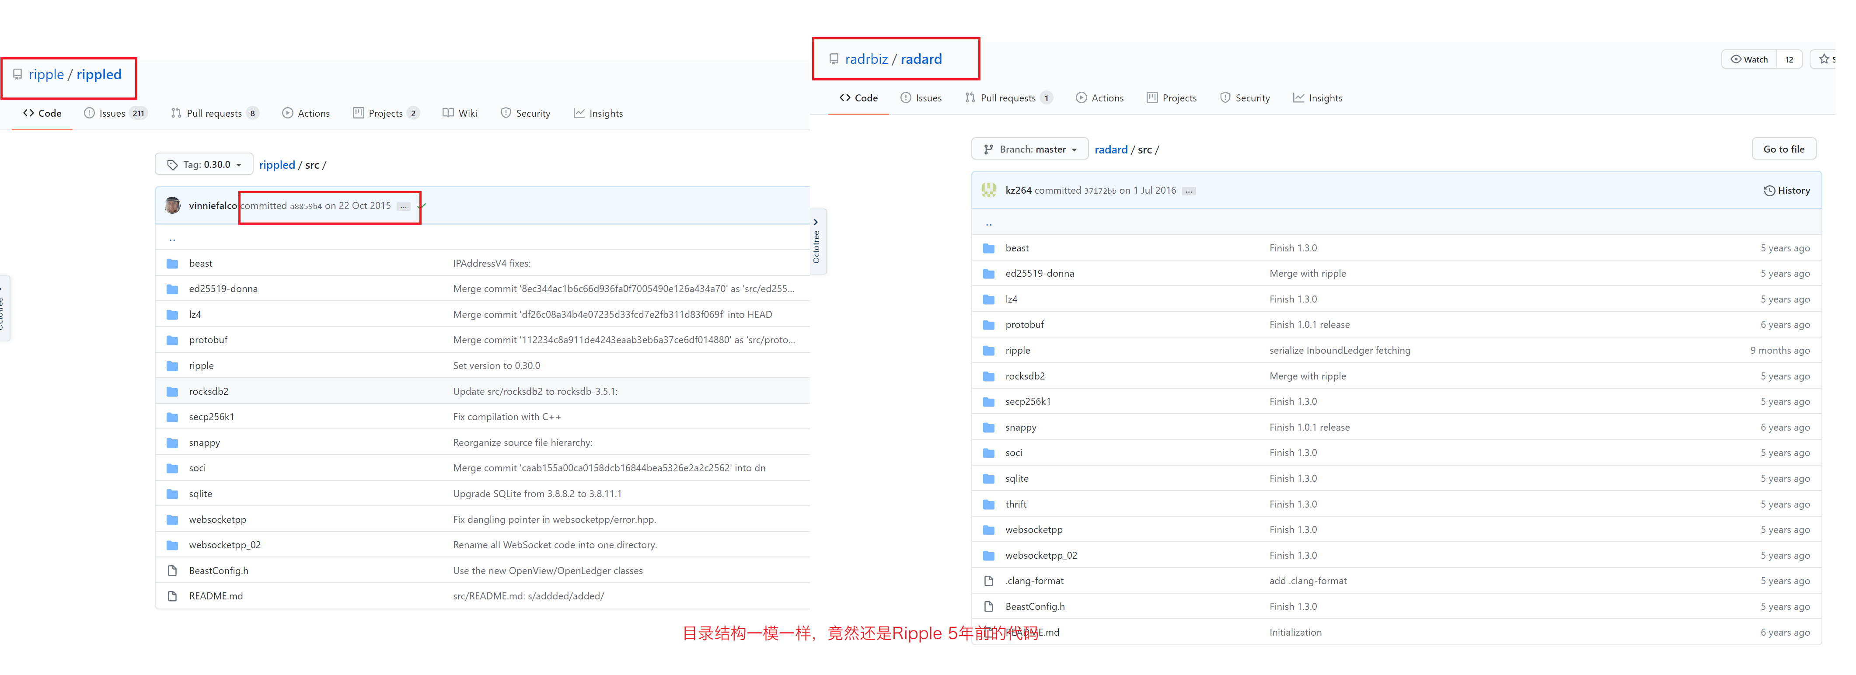
Task: Click the watchers count 12
Action: coord(1789,59)
